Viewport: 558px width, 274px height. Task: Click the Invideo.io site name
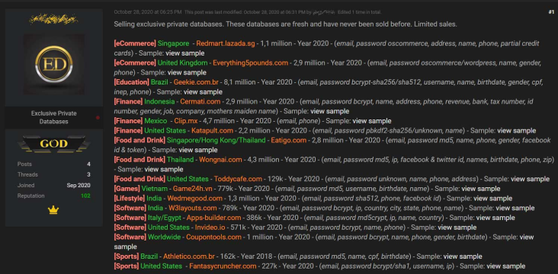pyautogui.click(x=210, y=227)
